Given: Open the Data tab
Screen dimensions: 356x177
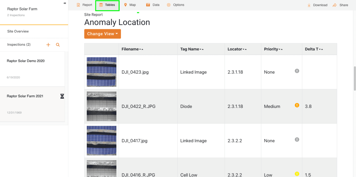Looking at the screenshot, I should [153, 5].
